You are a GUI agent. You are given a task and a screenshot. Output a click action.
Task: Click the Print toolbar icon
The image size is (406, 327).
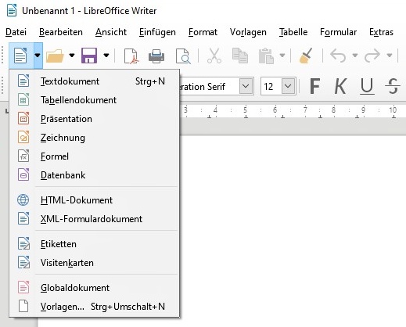(156, 56)
